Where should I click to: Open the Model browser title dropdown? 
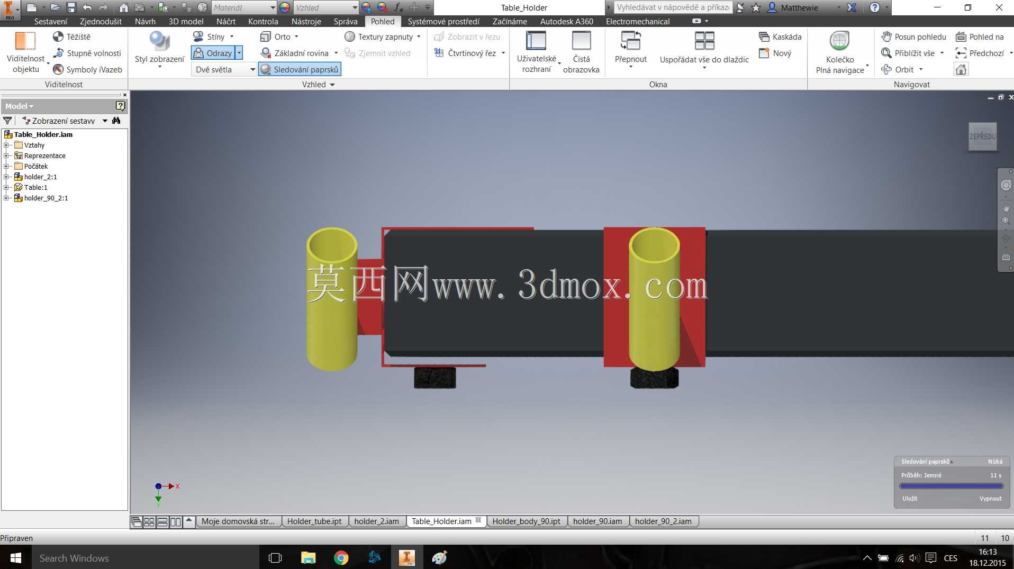coord(19,106)
